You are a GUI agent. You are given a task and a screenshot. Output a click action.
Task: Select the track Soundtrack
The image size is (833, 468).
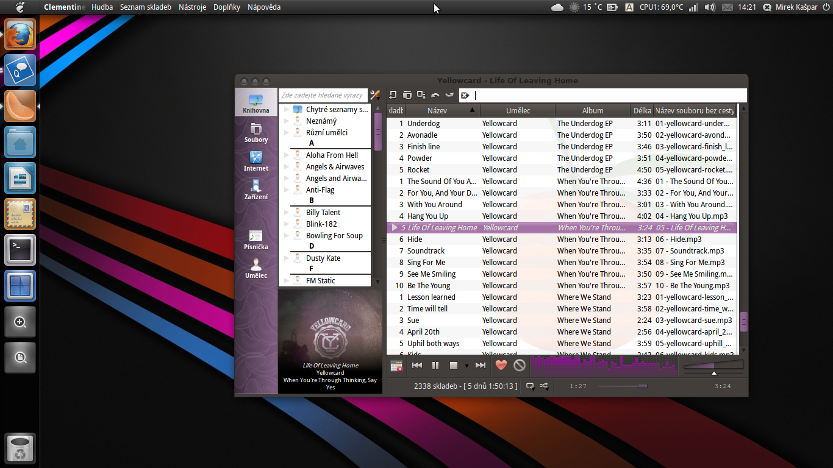(562, 251)
